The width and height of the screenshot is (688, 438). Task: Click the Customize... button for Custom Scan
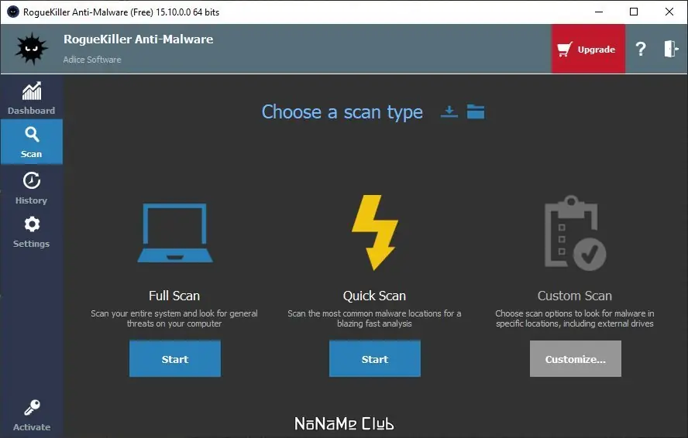click(575, 358)
